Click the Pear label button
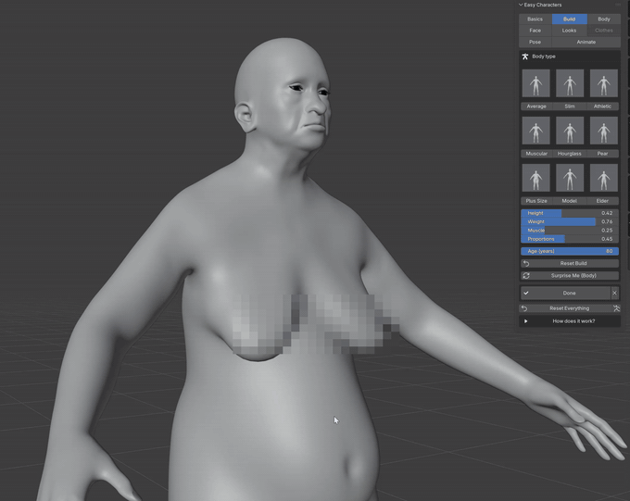 [602, 154]
